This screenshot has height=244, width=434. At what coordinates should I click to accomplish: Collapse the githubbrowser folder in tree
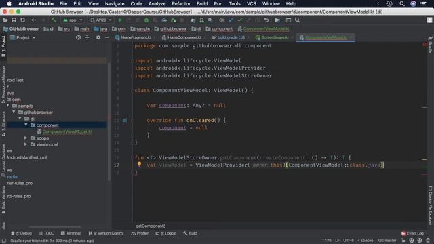coord(14,112)
